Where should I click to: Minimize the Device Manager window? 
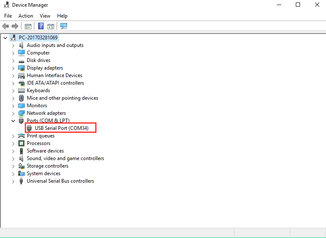279,5
